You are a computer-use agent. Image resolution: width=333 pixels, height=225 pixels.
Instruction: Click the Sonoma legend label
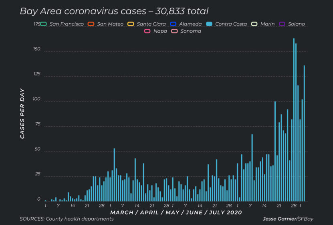pyautogui.click(x=191, y=31)
